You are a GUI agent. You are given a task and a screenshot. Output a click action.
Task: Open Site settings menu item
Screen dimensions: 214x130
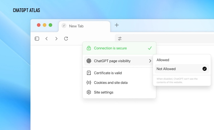[119, 92]
